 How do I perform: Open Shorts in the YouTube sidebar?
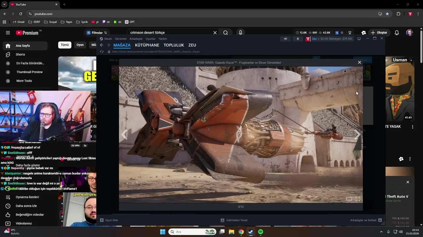coord(25,54)
